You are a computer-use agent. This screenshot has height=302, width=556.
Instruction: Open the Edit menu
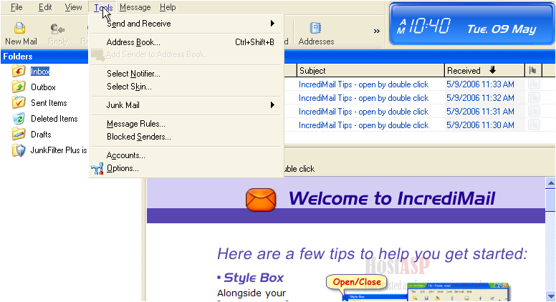[45, 7]
